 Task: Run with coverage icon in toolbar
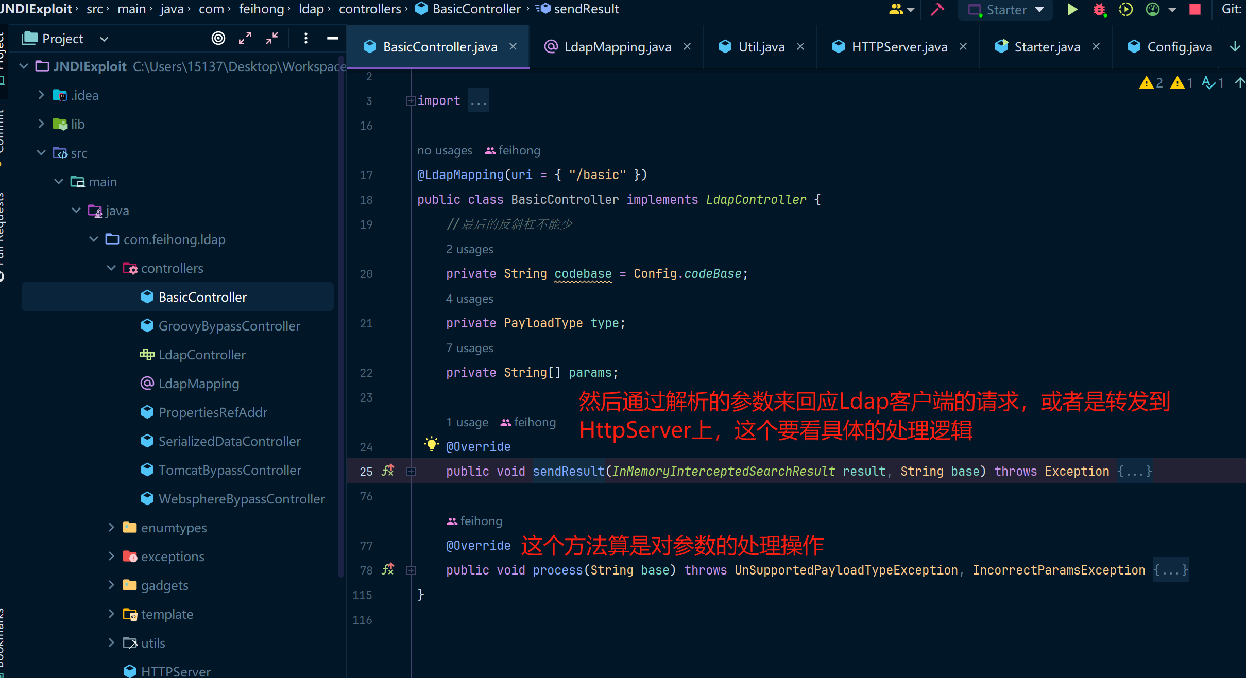click(1125, 10)
